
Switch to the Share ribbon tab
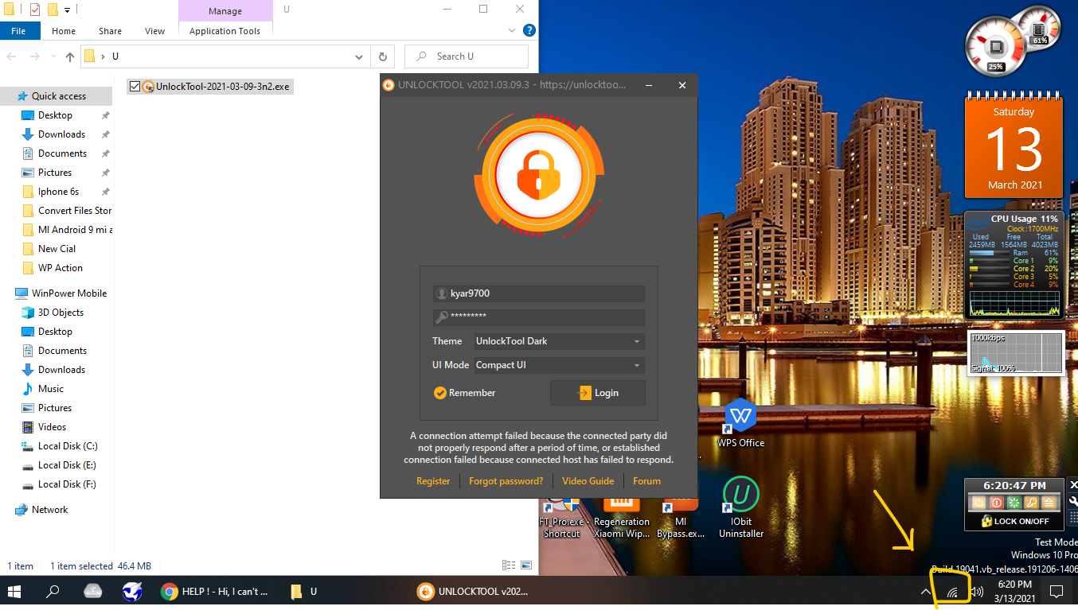(x=110, y=31)
